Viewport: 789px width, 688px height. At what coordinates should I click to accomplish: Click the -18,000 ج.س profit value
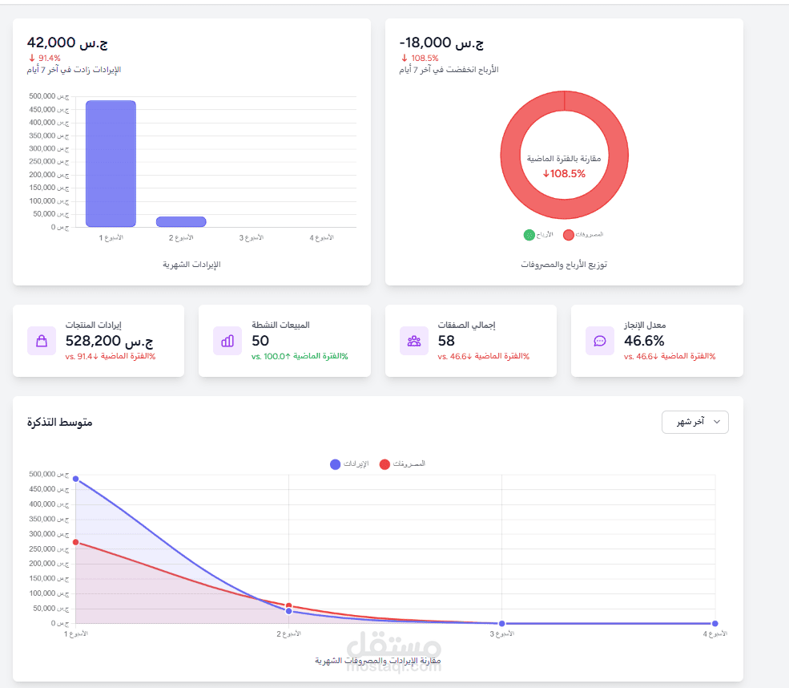click(441, 42)
